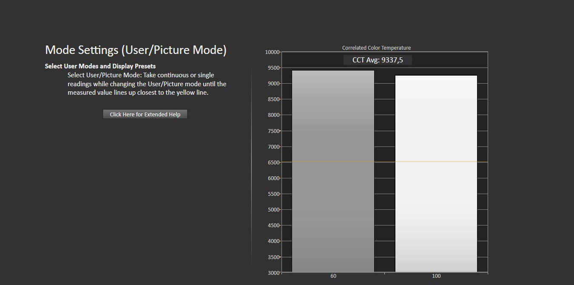Click the instruction paragraph about User/Picture mode
The width and height of the screenshot is (574, 285).
pos(147,84)
